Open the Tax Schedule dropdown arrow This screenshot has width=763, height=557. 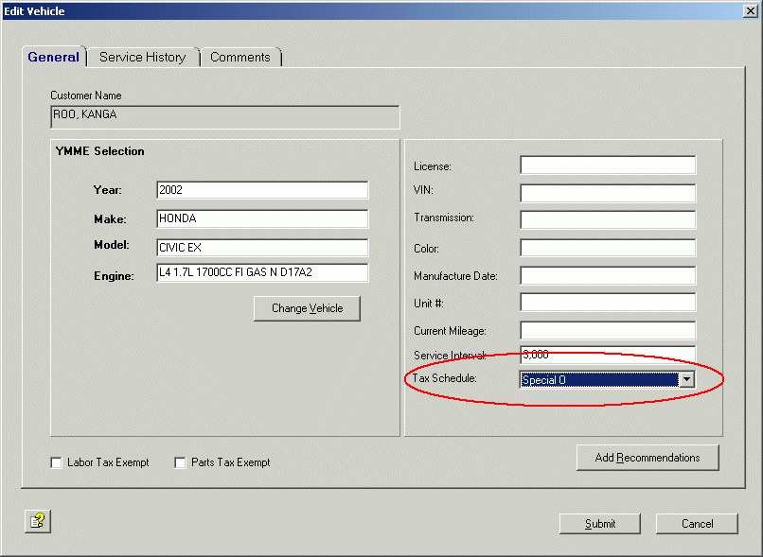tap(687, 379)
